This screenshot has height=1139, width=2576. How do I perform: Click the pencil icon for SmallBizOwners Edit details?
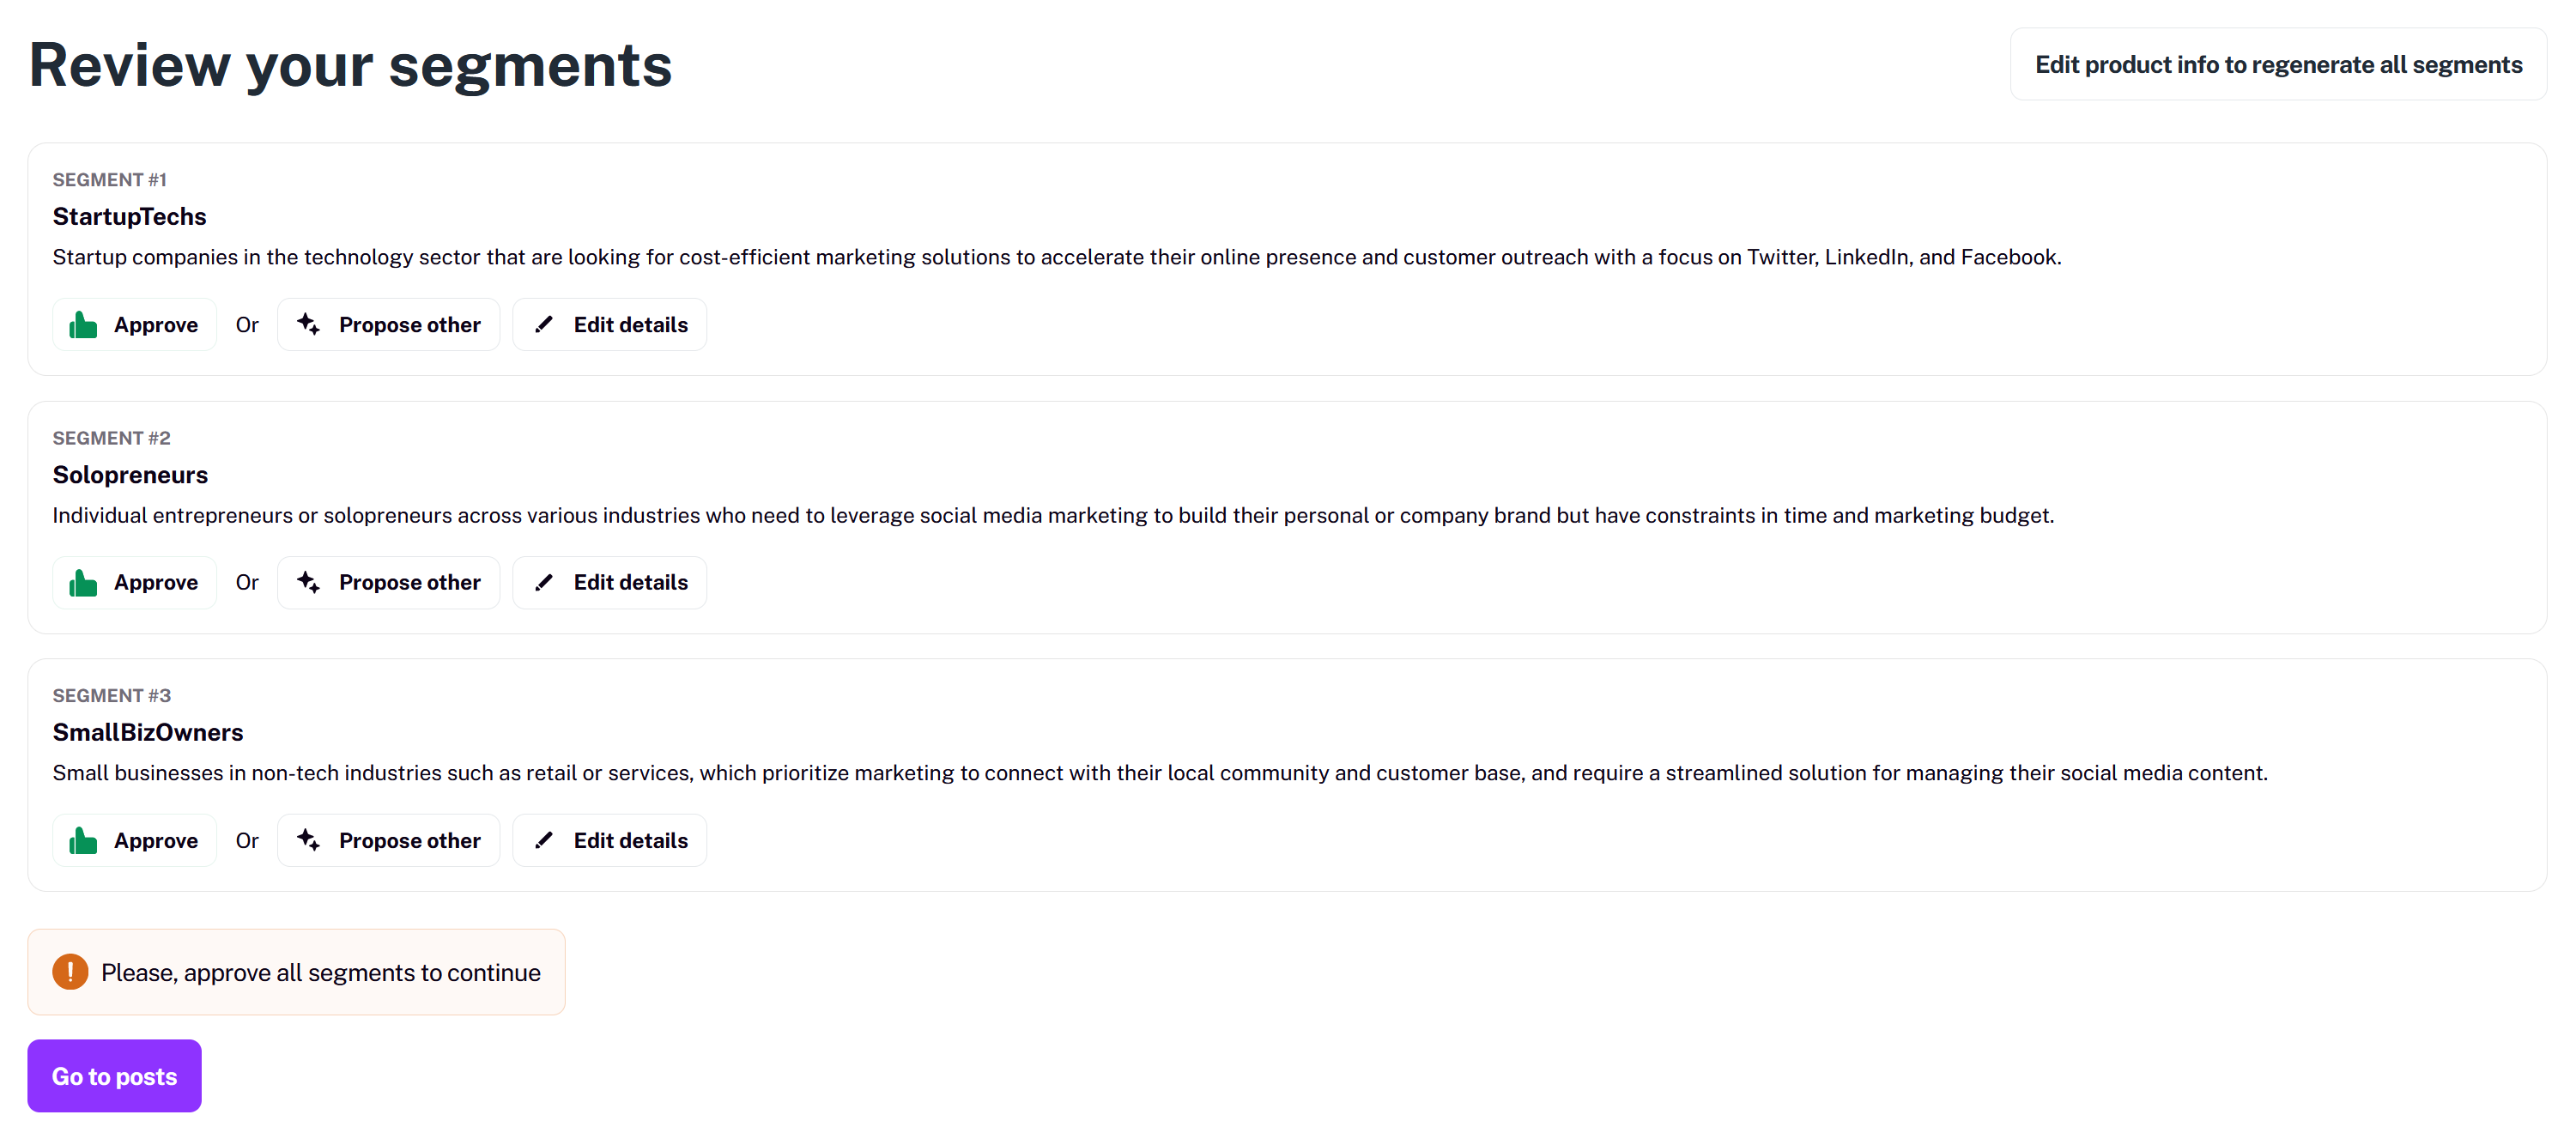[x=544, y=840]
